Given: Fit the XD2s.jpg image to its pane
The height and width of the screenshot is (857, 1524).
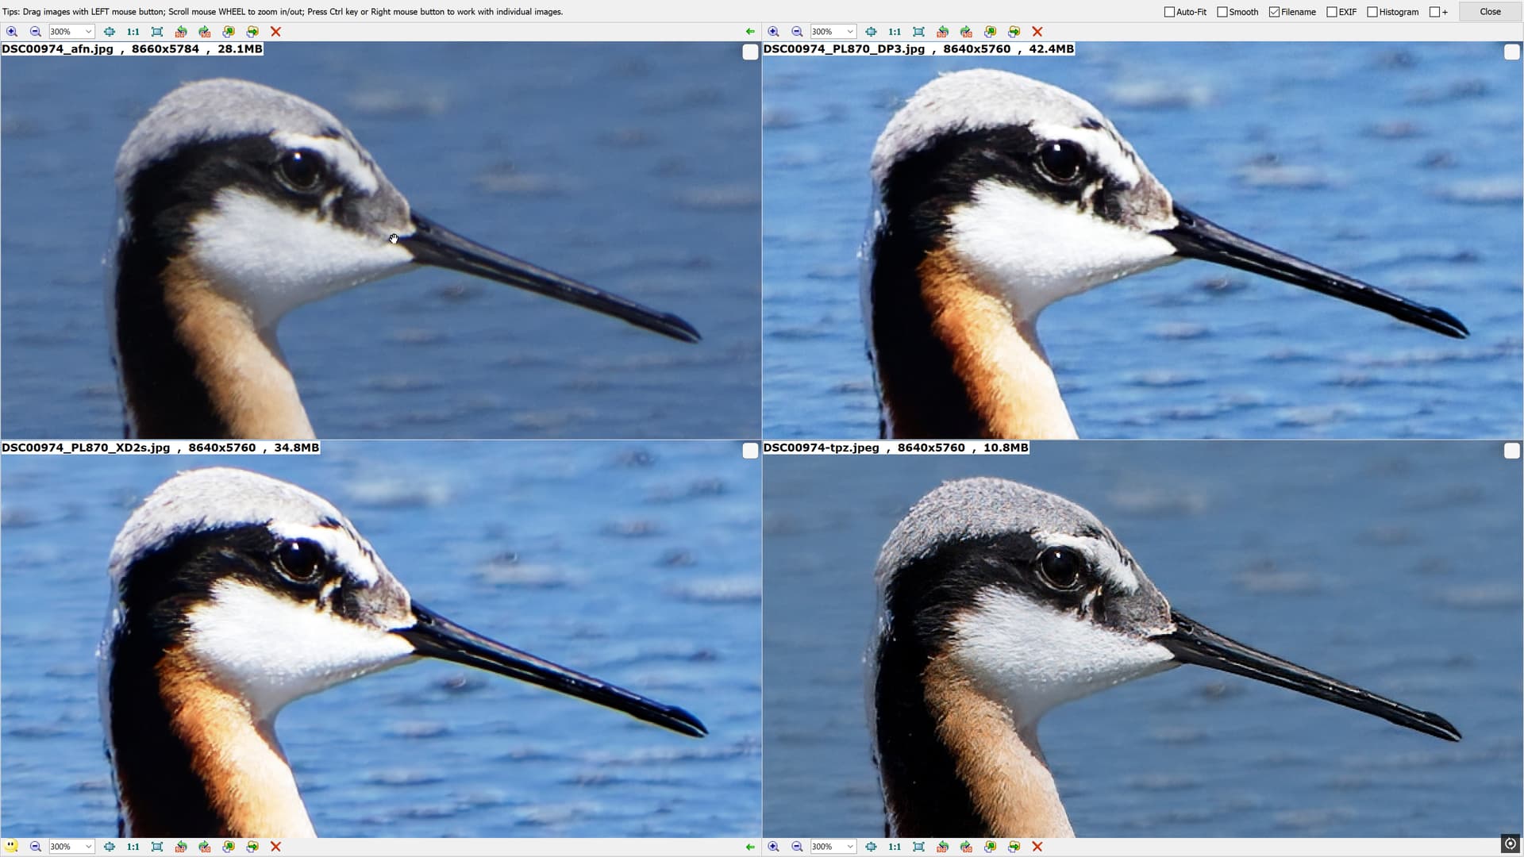Looking at the screenshot, I should [157, 847].
